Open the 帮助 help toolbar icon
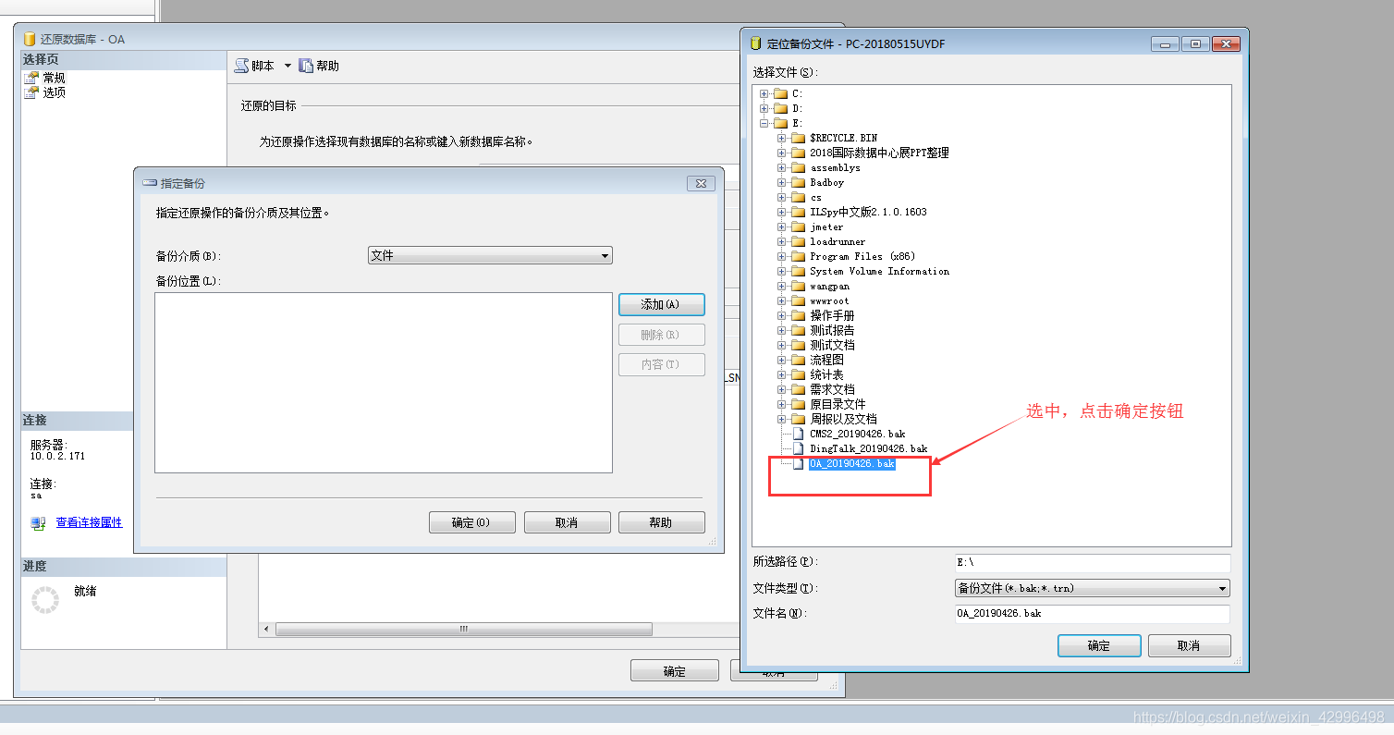The width and height of the screenshot is (1394, 735). (306, 66)
